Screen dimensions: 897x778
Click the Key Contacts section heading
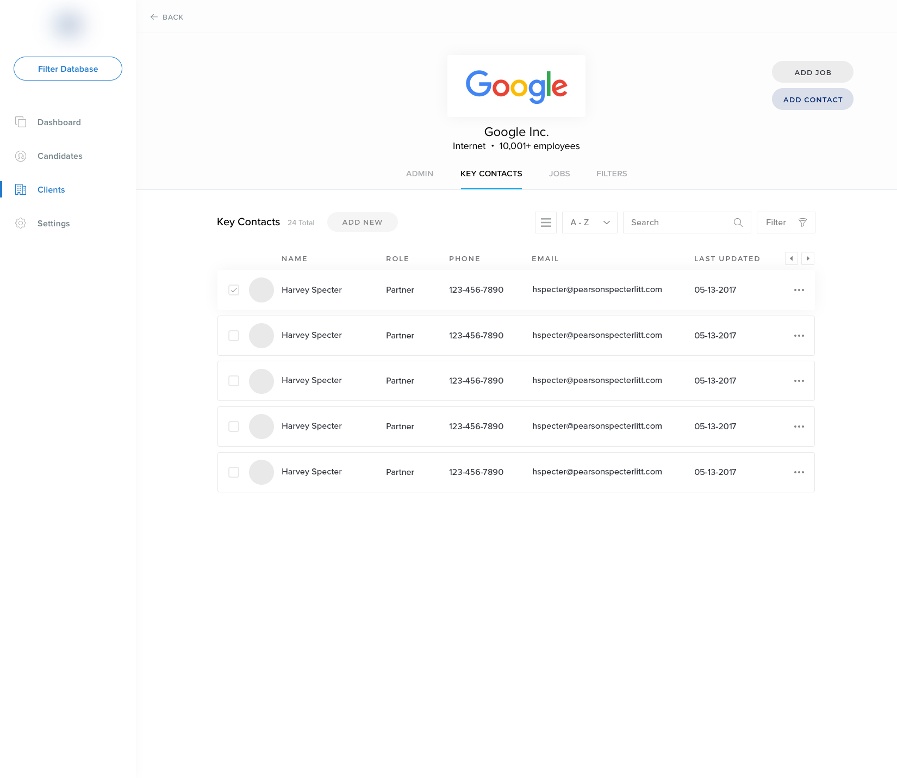(248, 221)
